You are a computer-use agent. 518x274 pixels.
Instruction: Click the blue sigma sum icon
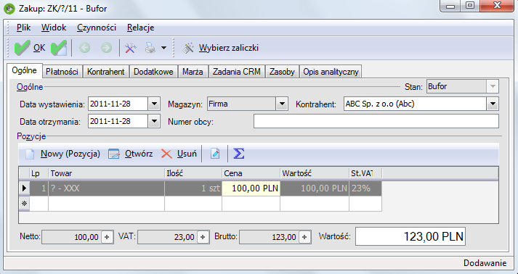coord(238,154)
